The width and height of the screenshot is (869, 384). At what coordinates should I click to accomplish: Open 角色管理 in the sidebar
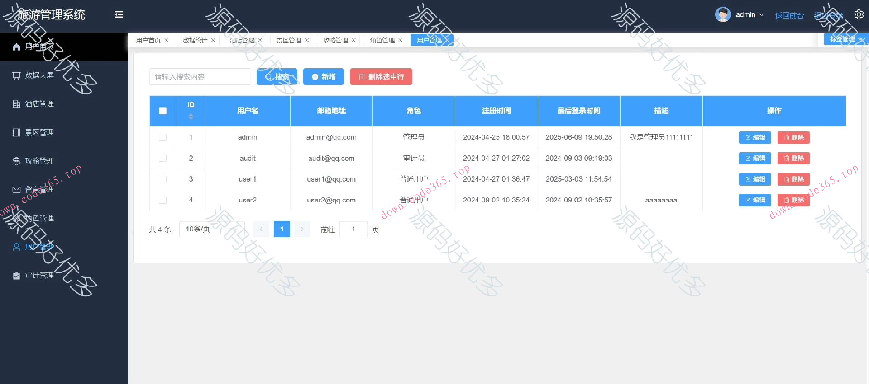point(63,218)
